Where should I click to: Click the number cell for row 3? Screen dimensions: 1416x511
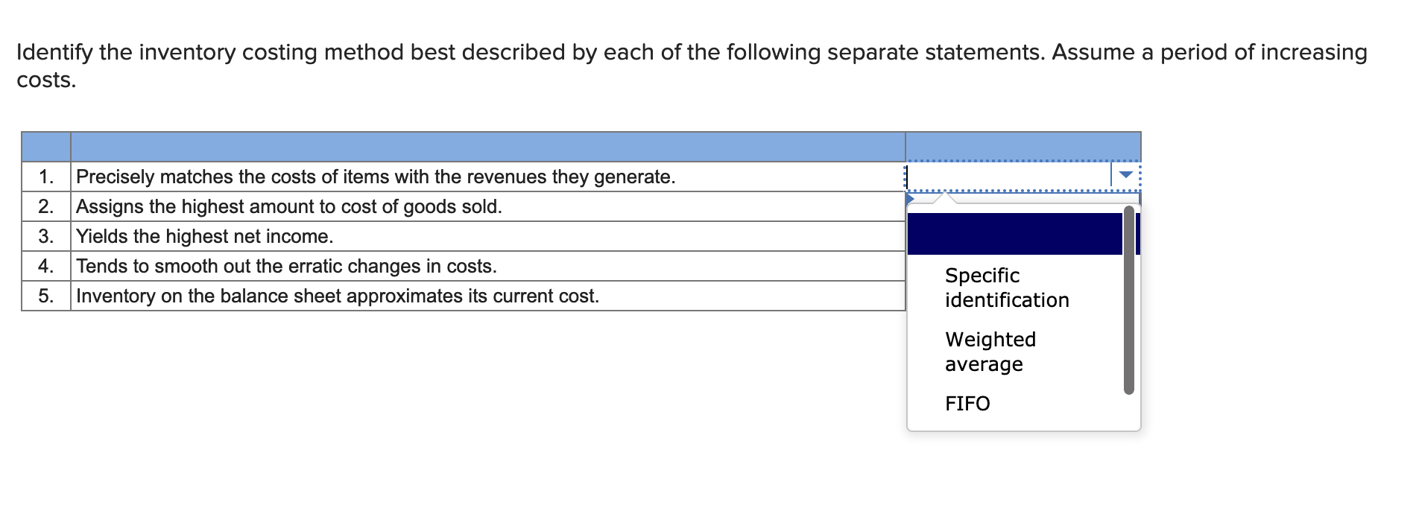click(45, 237)
